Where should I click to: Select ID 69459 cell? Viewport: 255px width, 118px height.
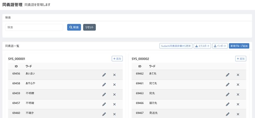[16, 93]
